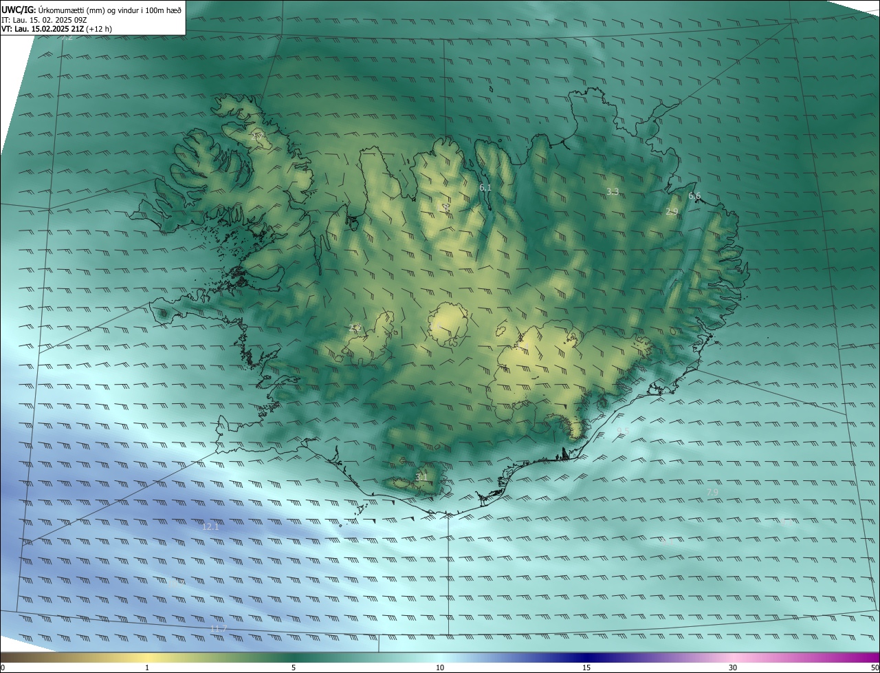Click the 6.6 value on the map
The height and width of the screenshot is (673, 880).
click(694, 196)
